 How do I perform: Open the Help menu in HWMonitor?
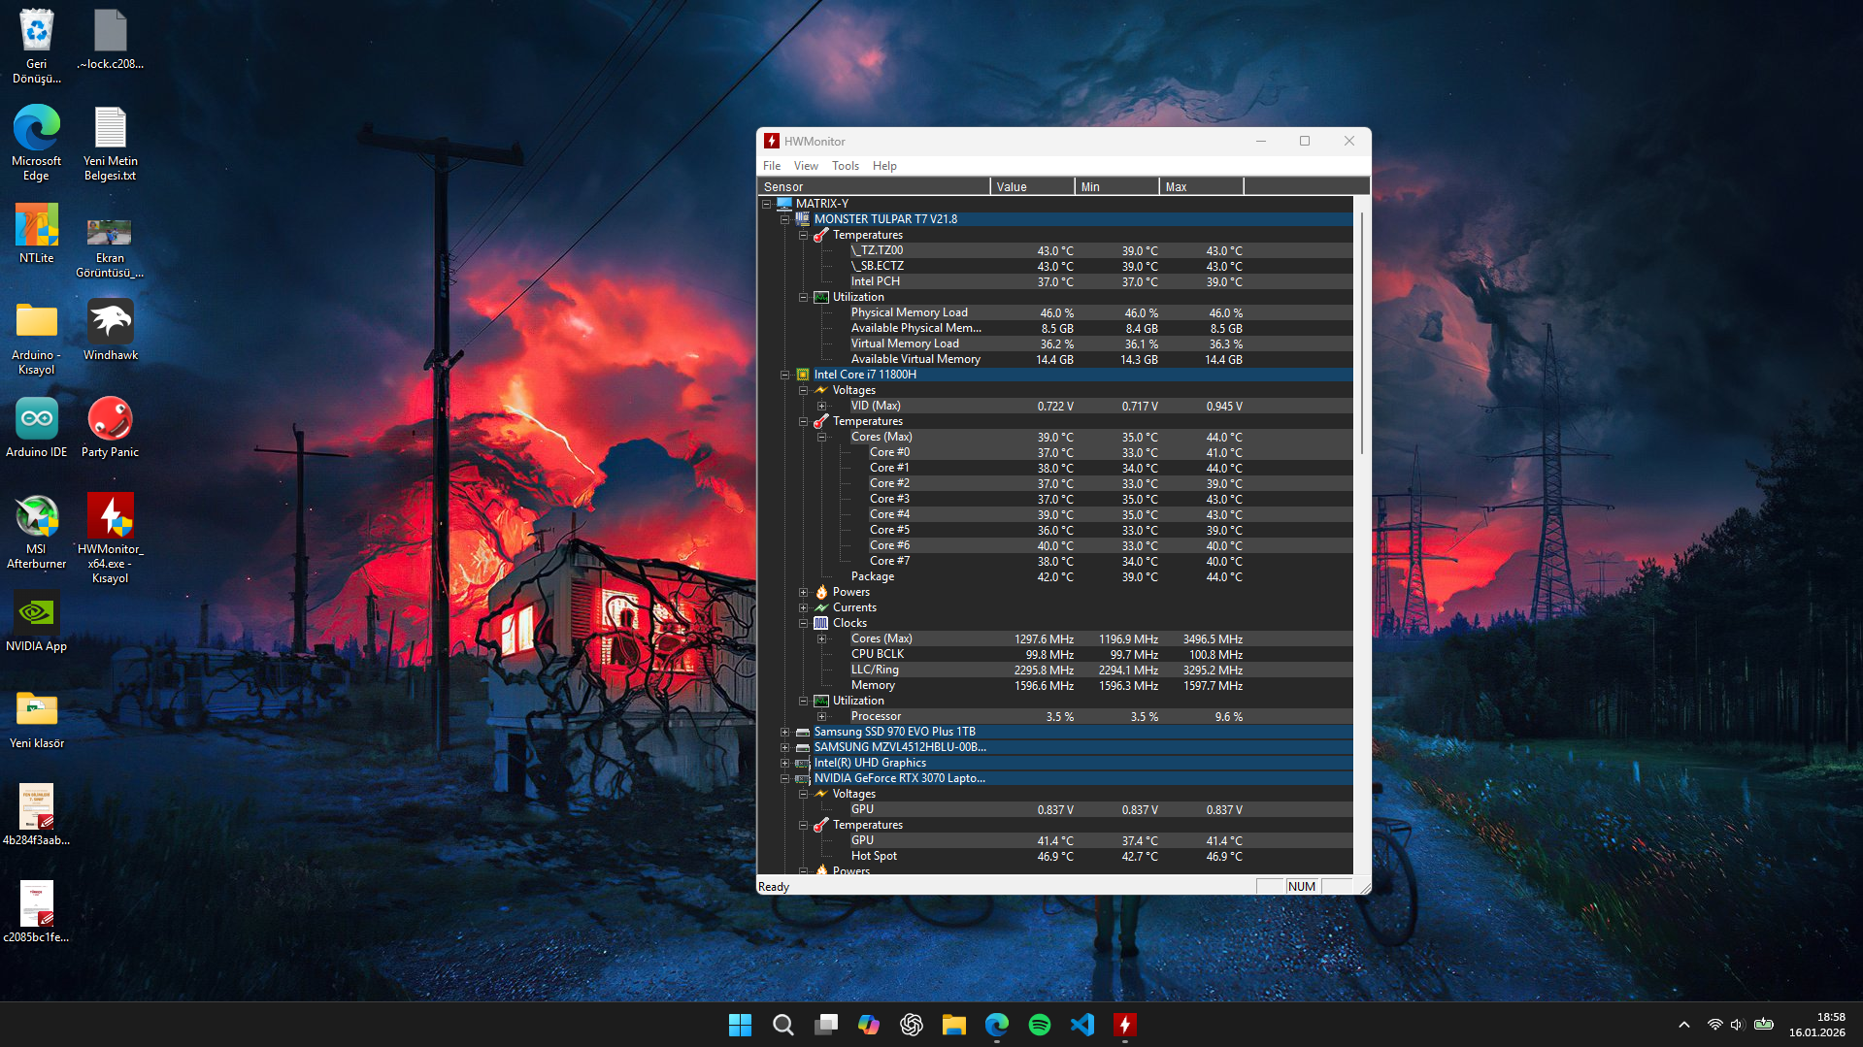[x=884, y=166]
